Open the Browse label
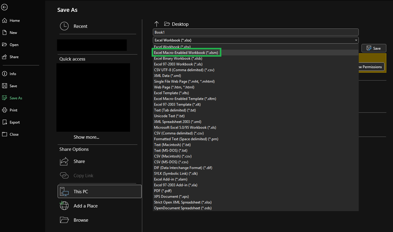The height and width of the screenshot is (232, 393). (81, 220)
